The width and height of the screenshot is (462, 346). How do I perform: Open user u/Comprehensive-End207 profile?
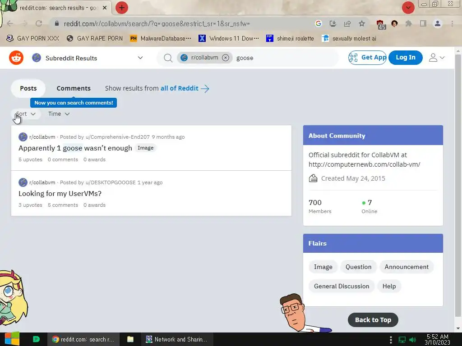[118, 137]
